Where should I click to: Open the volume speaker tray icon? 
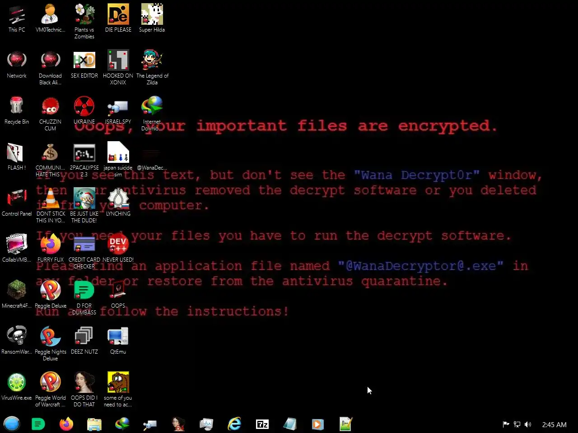click(528, 424)
